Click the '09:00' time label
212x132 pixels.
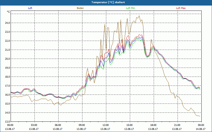click(82, 125)
